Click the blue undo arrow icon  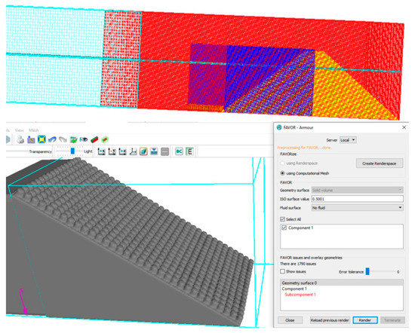click(x=52, y=139)
